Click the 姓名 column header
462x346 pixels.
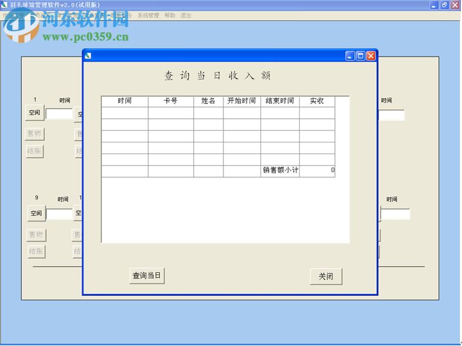pyautogui.click(x=209, y=101)
